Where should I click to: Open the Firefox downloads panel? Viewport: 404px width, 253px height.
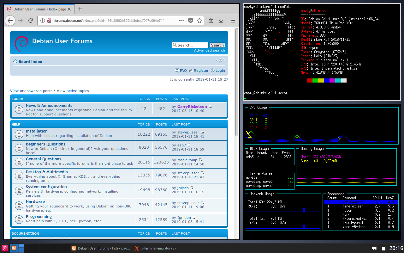pos(221,21)
